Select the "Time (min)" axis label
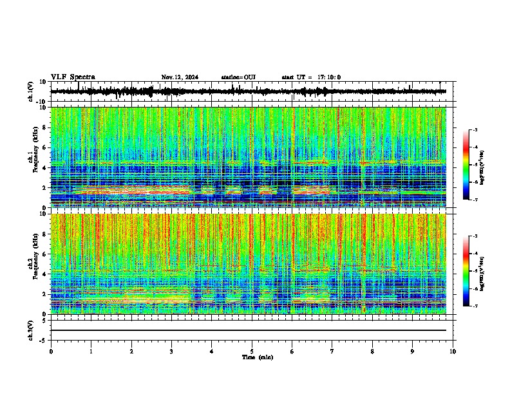The width and height of the screenshot is (510, 394). (258, 357)
